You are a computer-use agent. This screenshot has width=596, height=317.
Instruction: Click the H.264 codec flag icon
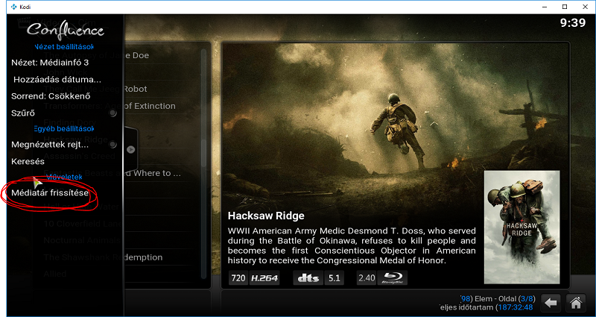264,278
